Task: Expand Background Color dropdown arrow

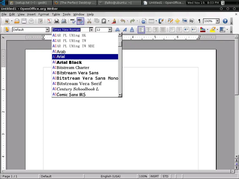Action: pyautogui.click(x=227, y=30)
